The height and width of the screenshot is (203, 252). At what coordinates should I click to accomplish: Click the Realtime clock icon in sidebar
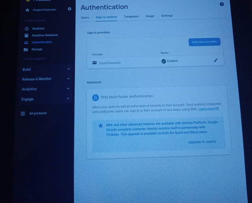pyautogui.click(x=27, y=29)
